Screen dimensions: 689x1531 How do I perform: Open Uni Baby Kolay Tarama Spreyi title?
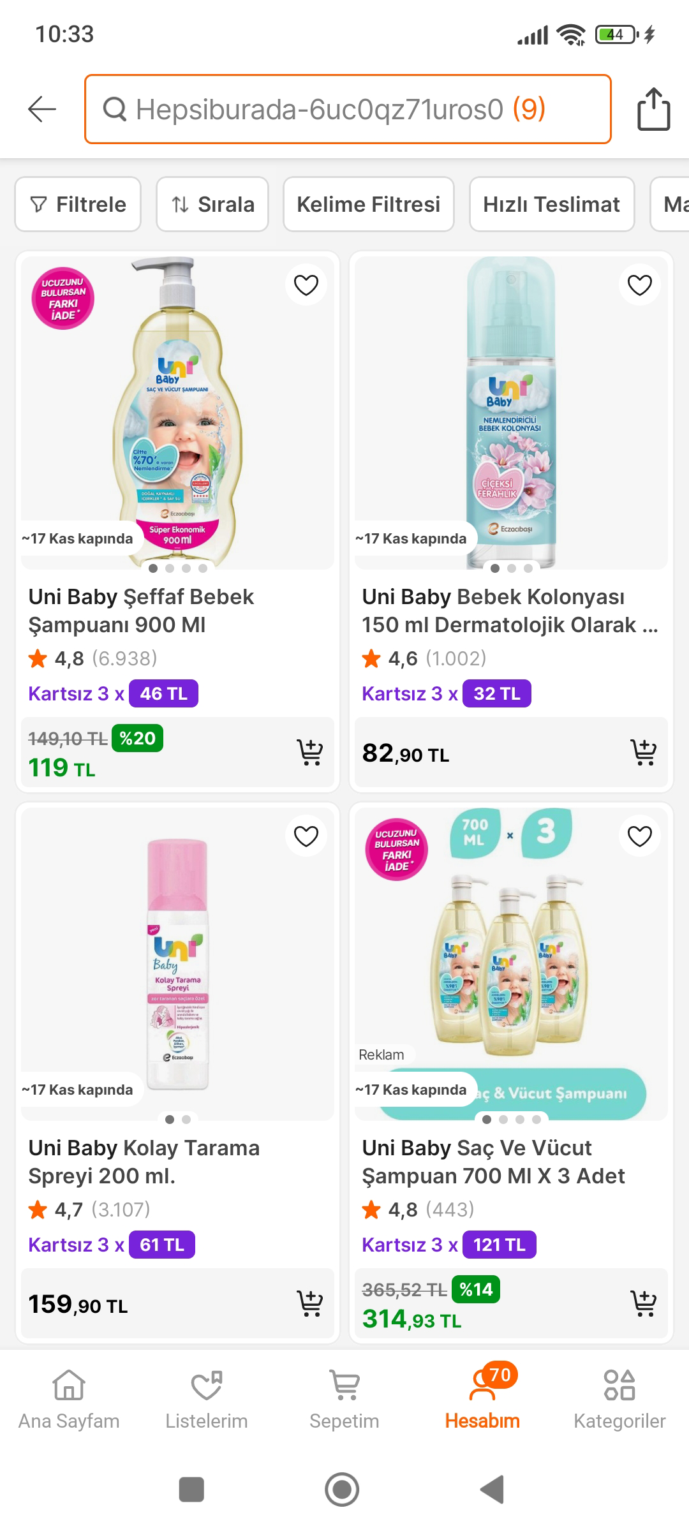pyautogui.click(x=144, y=1162)
